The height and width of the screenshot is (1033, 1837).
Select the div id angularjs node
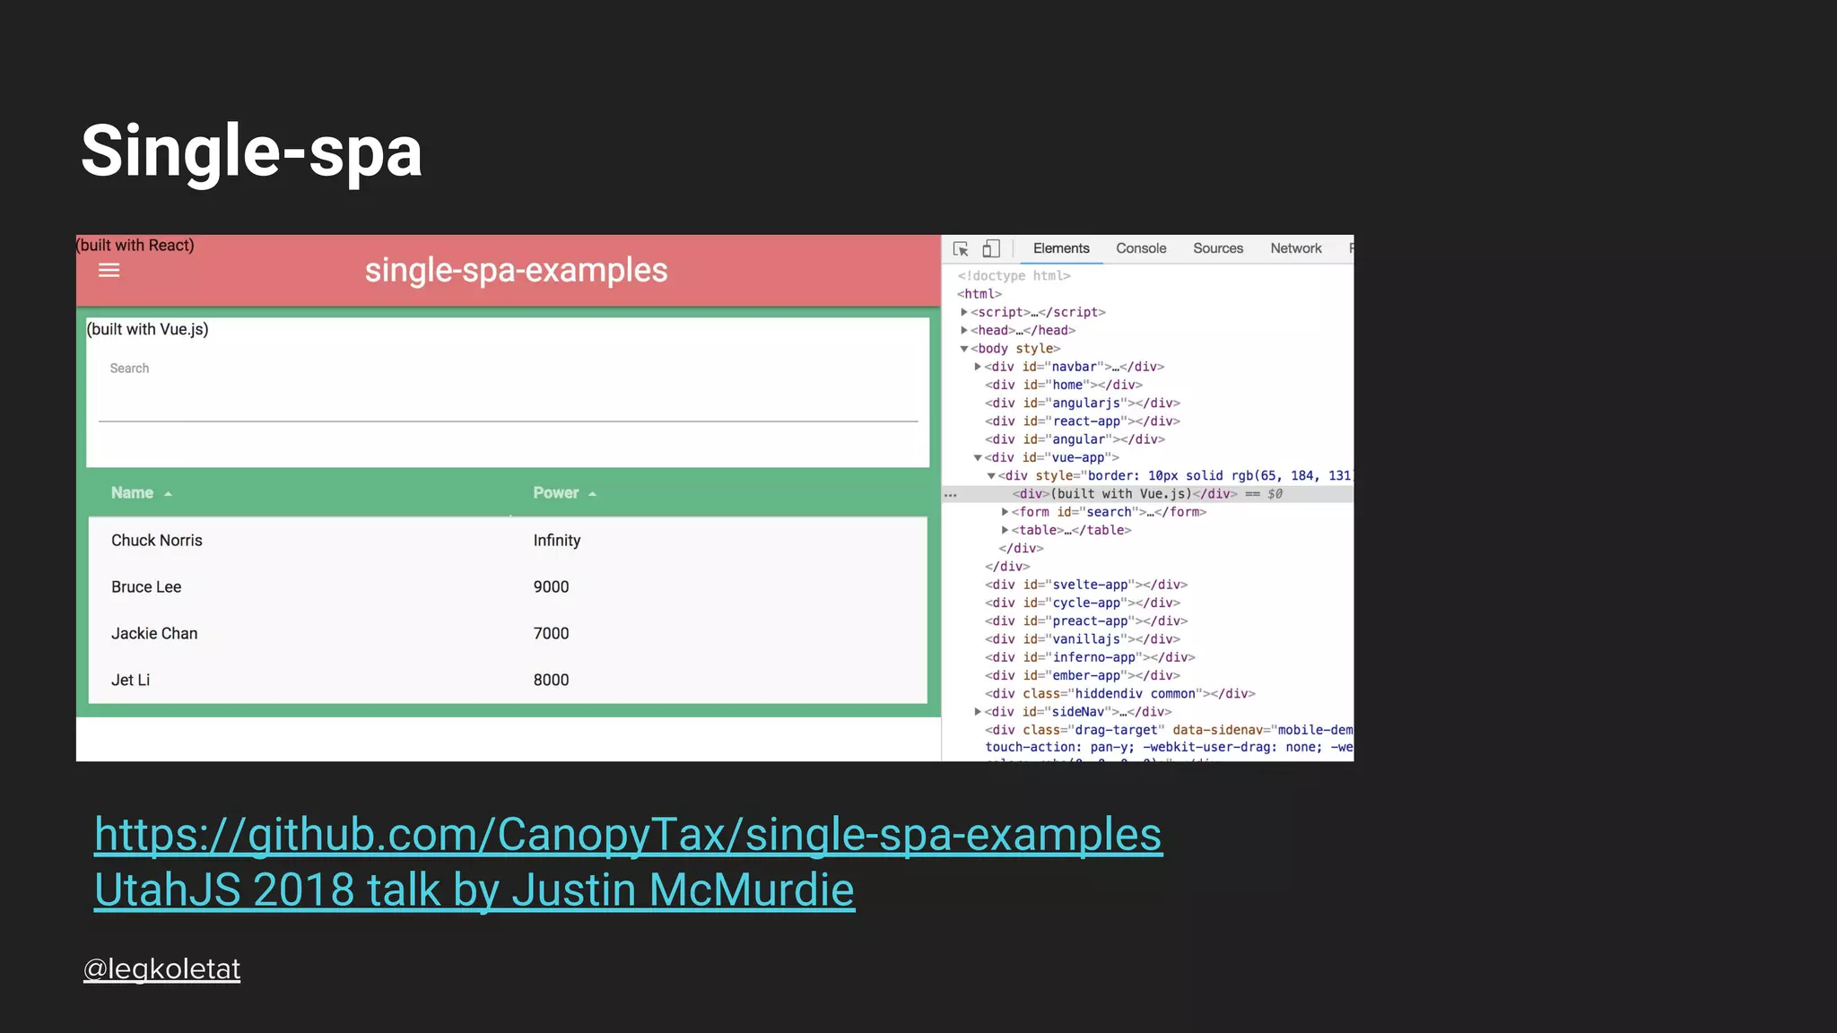click(1083, 404)
